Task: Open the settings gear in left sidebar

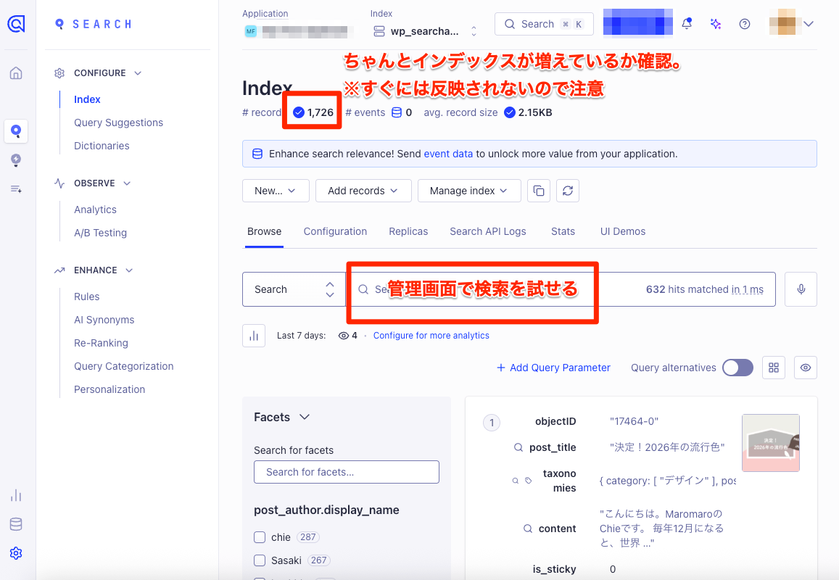Action: [x=16, y=553]
